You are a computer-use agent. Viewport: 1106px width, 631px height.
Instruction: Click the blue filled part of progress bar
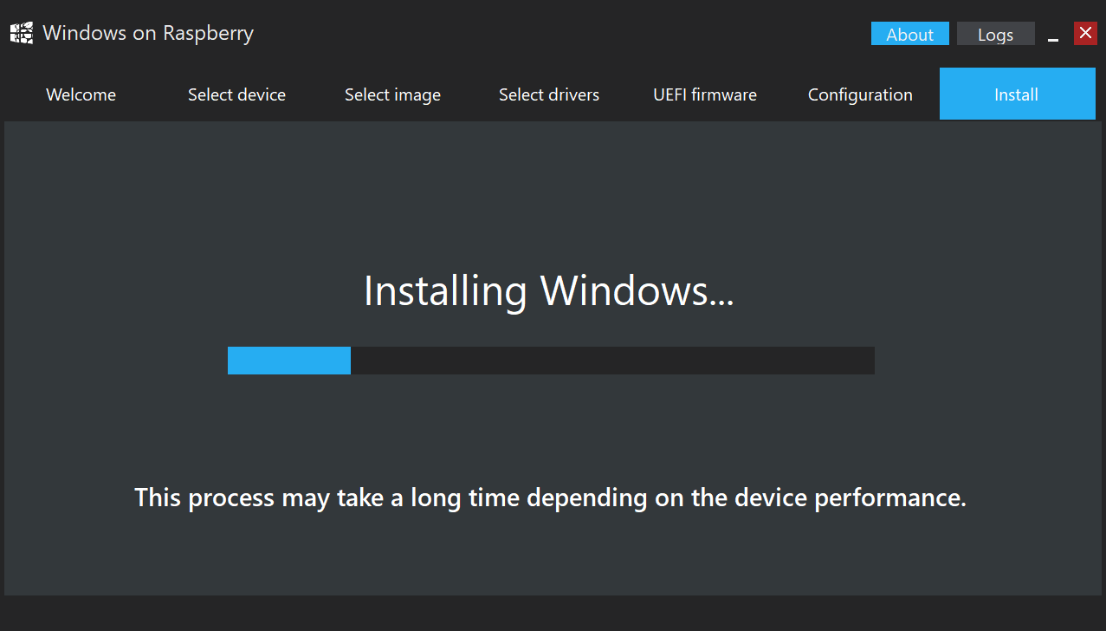pos(289,361)
